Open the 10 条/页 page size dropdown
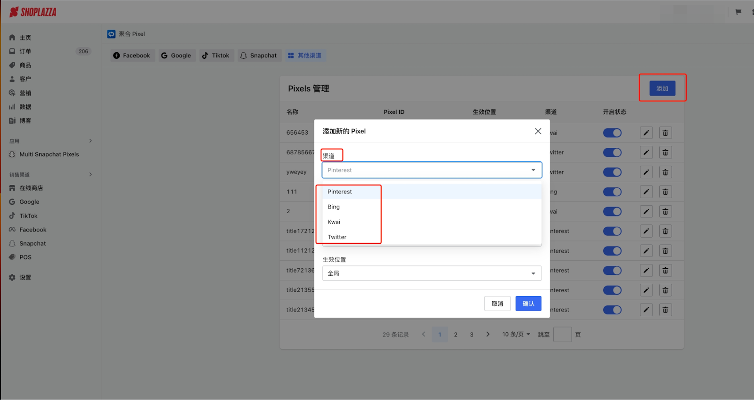Image resolution: width=754 pixels, height=400 pixels. pyautogui.click(x=516, y=335)
